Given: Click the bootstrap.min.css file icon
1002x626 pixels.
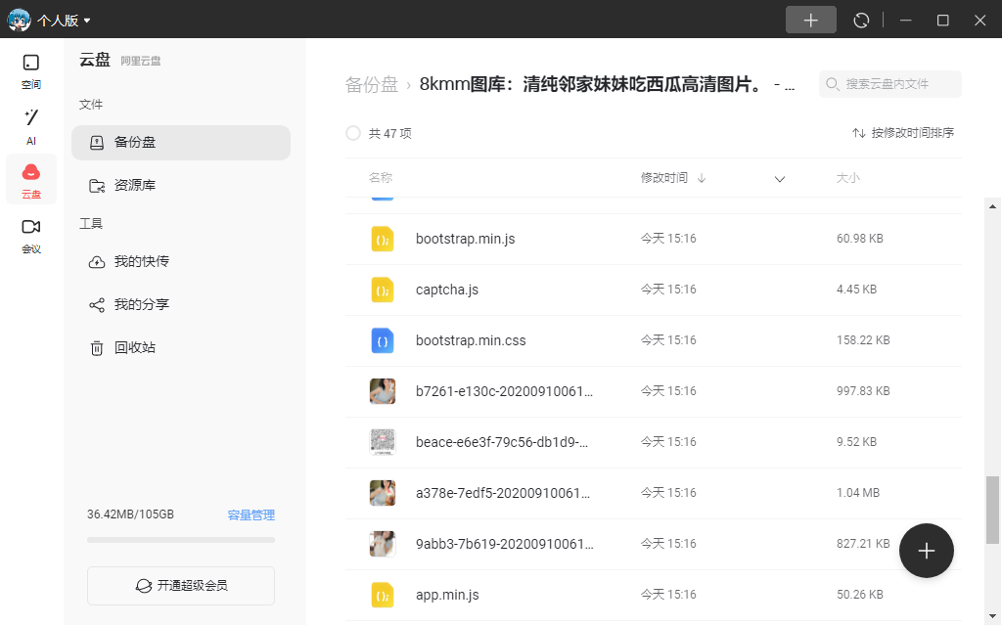Looking at the screenshot, I should point(383,340).
